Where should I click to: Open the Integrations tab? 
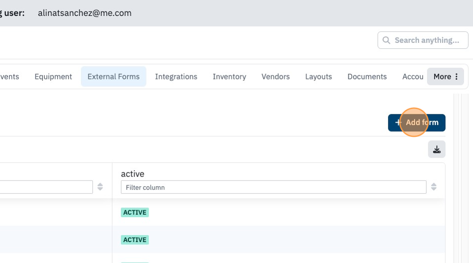pos(176,77)
